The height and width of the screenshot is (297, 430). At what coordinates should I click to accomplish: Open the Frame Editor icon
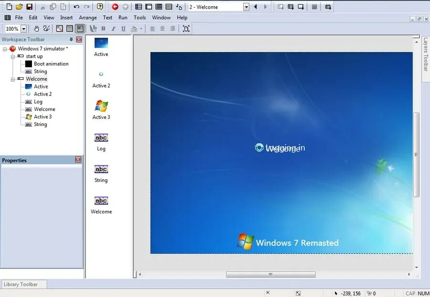point(149,7)
